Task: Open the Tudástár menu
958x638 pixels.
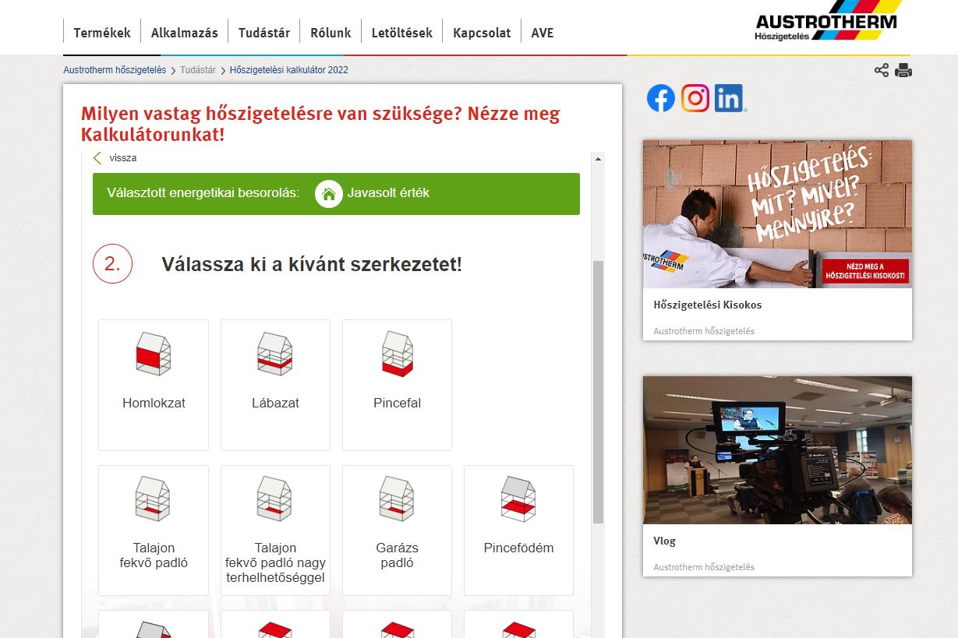Action: pos(264,33)
